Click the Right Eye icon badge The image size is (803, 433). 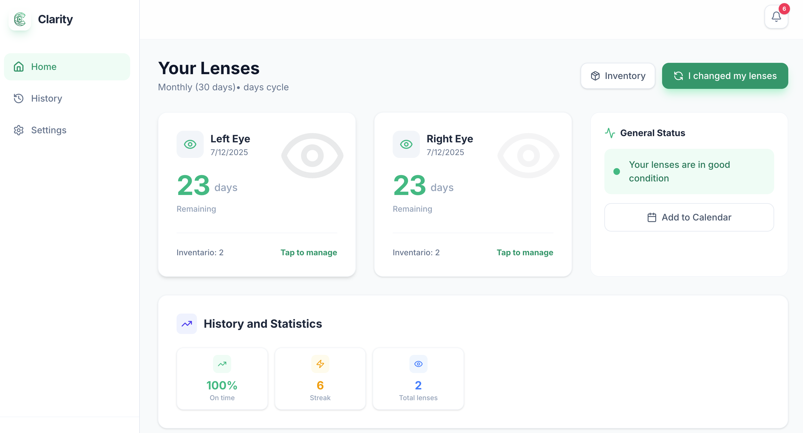pyautogui.click(x=406, y=144)
